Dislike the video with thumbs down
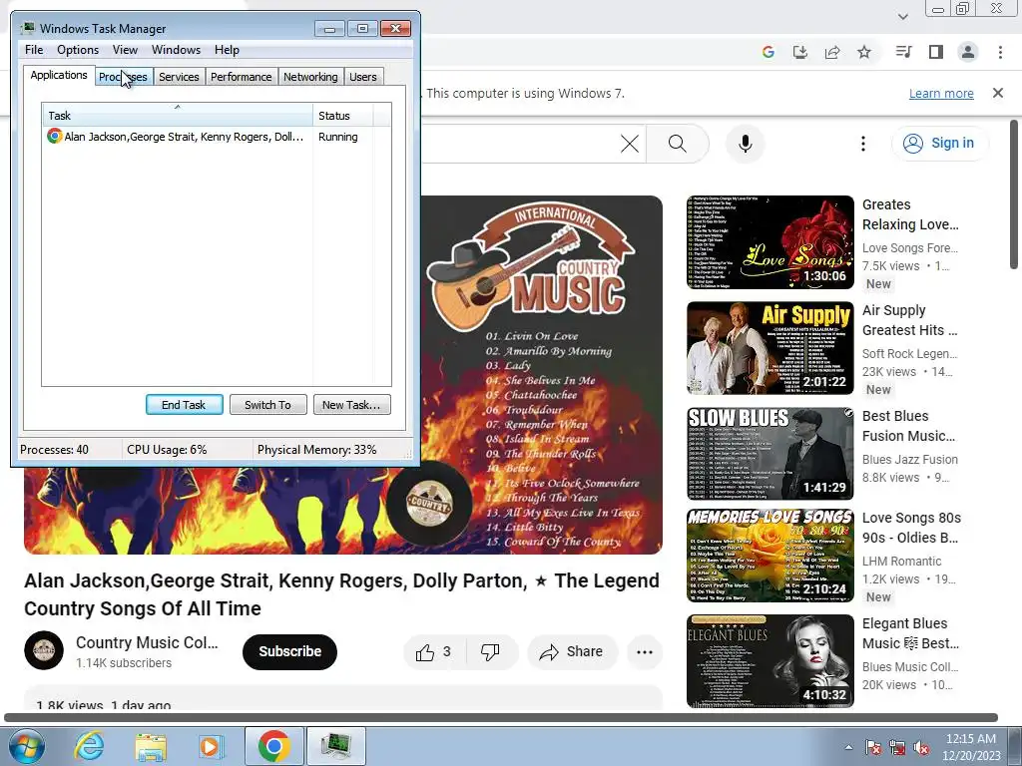This screenshot has height=766, width=1022. [490, 652]
